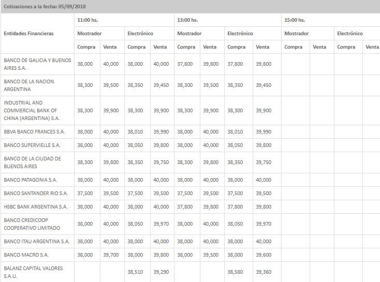Select 'BANCO DE LA NACION ARGENTINA' row name
This screenshot has width=380, height=282.
[29, 85]
